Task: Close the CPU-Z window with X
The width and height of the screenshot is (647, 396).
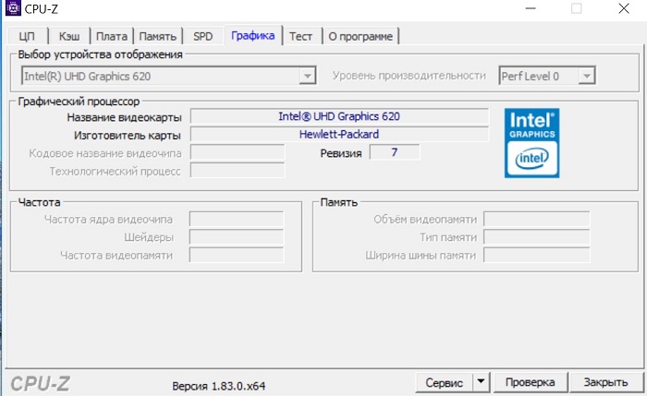Action: (624, 8)
